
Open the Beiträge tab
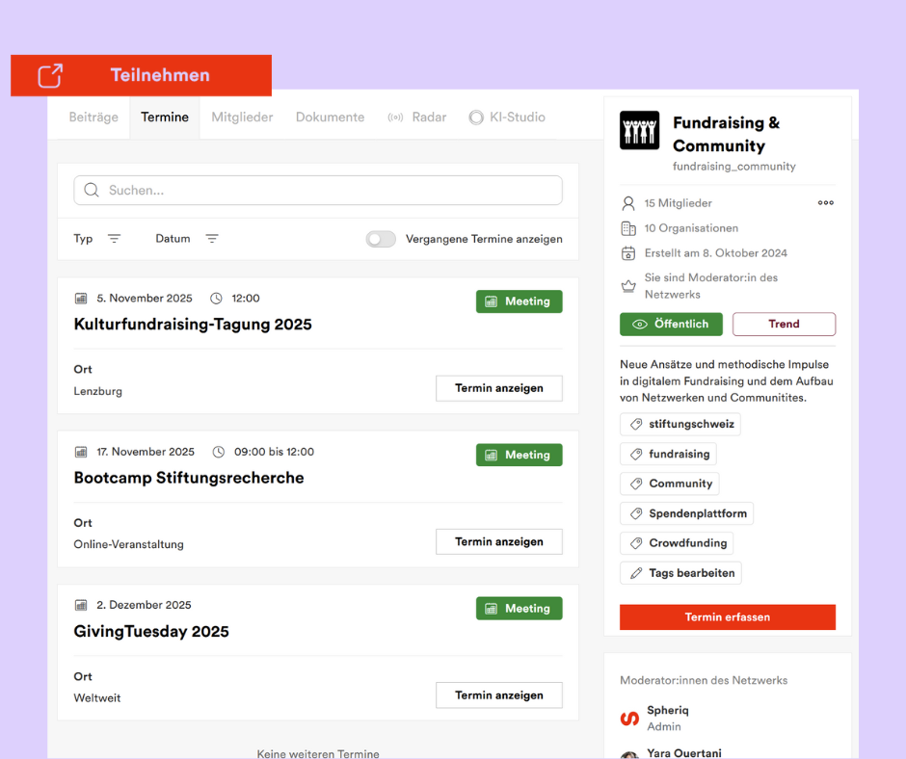point(93,118)
